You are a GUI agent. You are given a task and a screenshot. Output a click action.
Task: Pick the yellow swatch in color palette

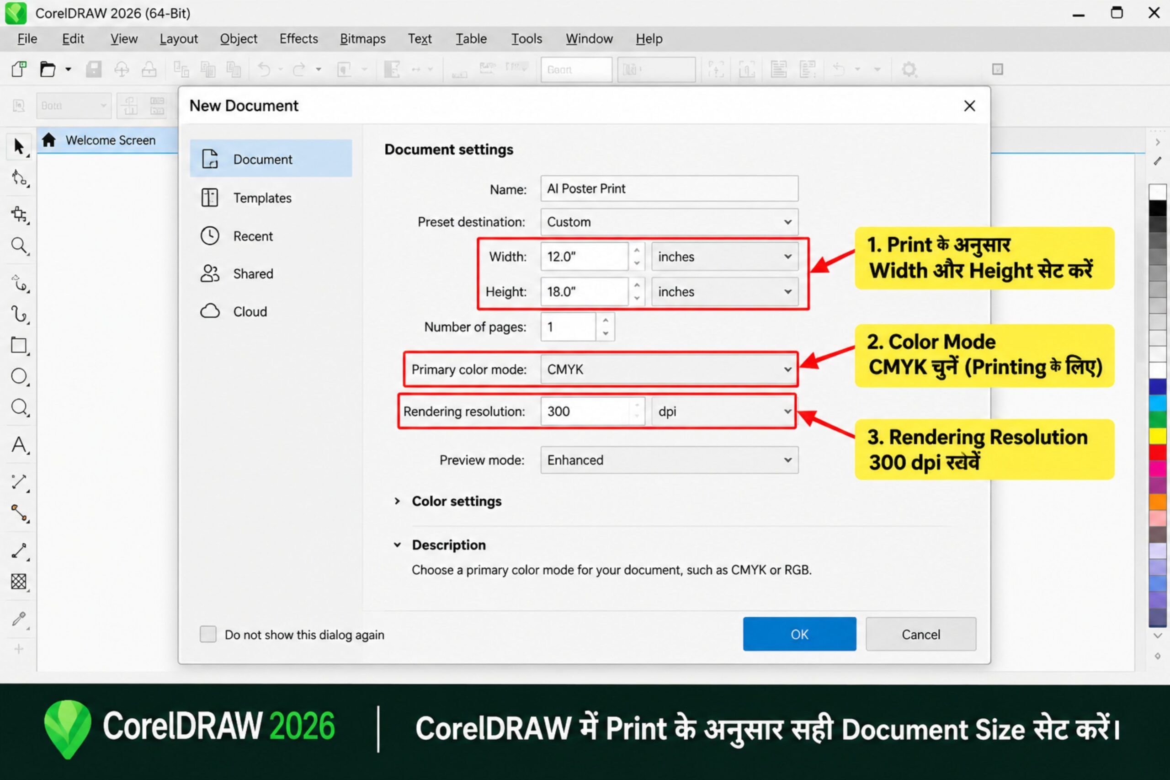coord(1158,436)
